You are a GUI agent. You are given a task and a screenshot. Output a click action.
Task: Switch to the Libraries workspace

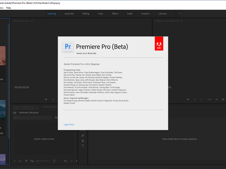coord(162,14)
